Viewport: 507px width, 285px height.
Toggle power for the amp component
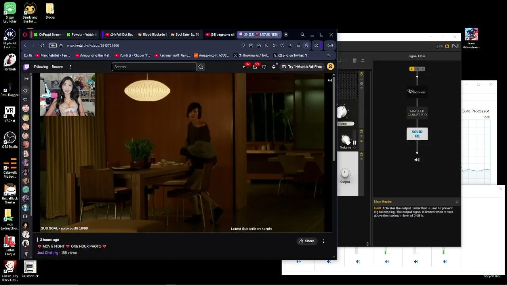[x=361, y=74]
